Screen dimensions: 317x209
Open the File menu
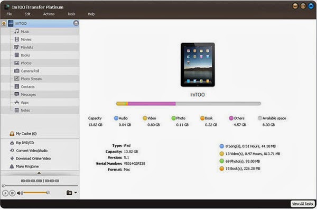(9, 14)
